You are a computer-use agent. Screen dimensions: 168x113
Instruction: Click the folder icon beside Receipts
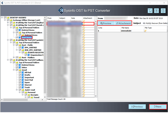[29, 95]
